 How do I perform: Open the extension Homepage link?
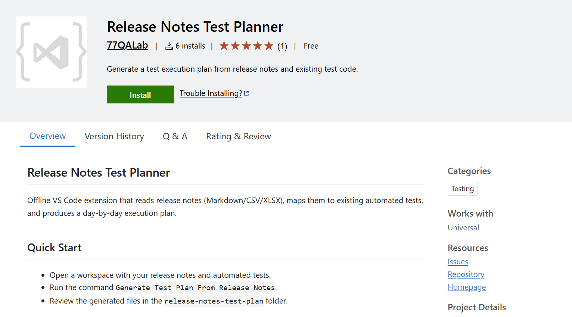point(466,287)
